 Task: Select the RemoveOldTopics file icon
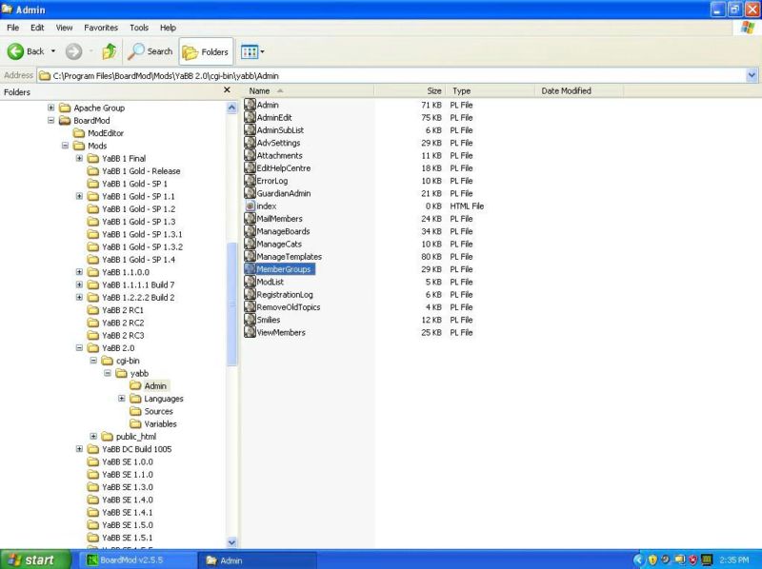[250, 306]
